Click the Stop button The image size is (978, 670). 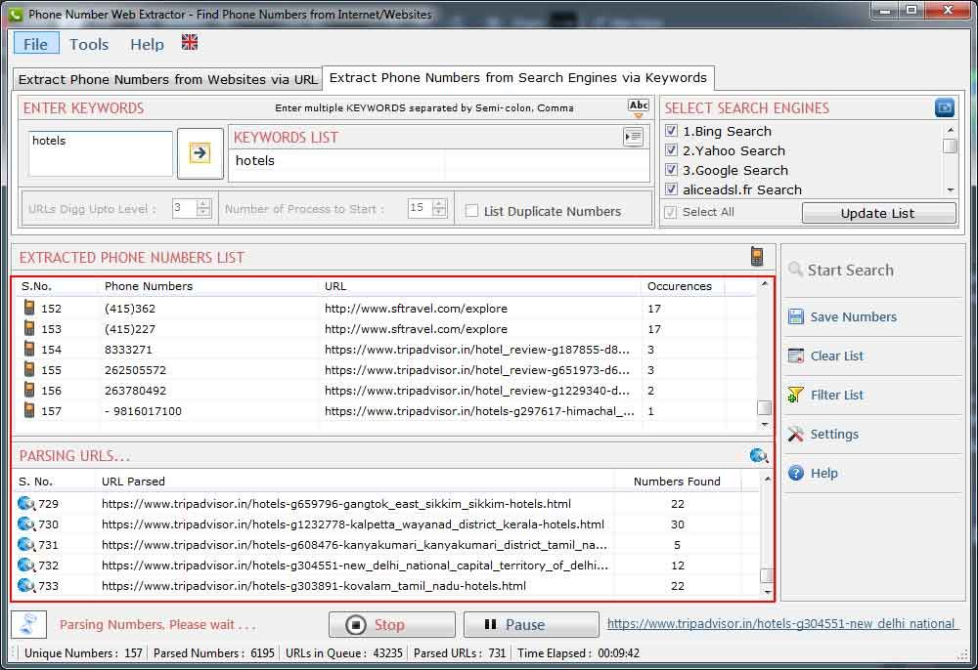click(392, 624)
